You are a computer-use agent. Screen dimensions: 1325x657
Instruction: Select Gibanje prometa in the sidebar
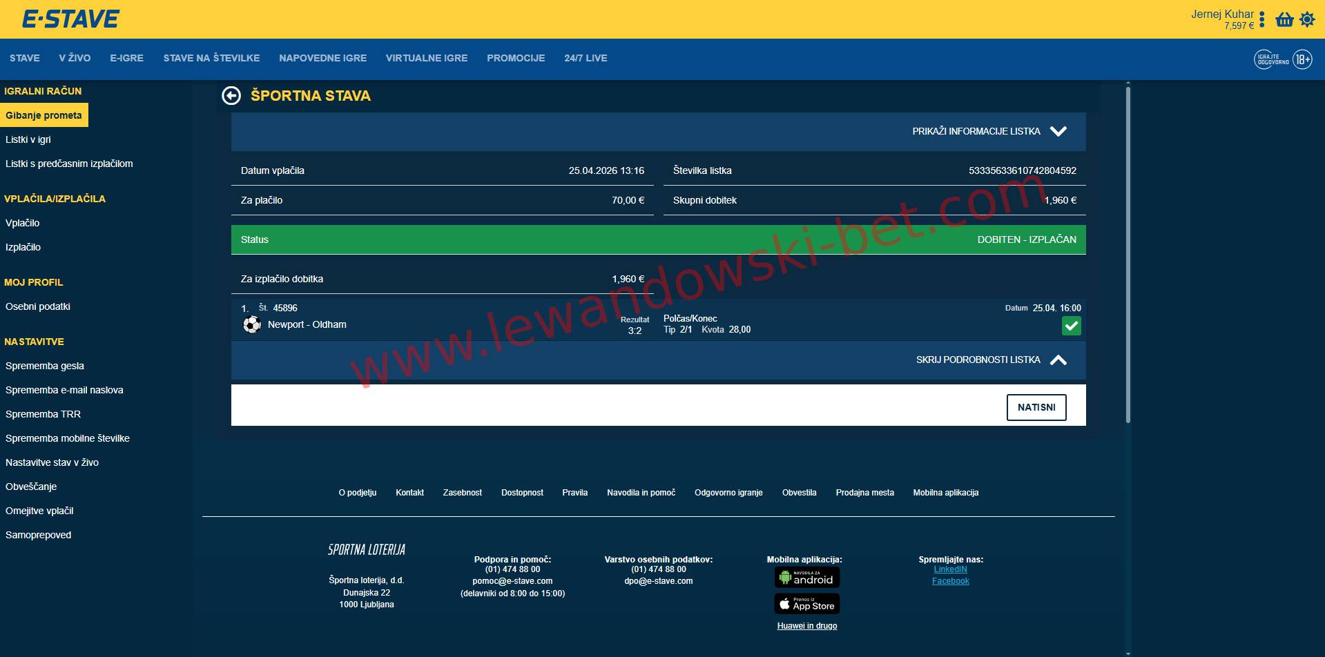pos(43,115)
